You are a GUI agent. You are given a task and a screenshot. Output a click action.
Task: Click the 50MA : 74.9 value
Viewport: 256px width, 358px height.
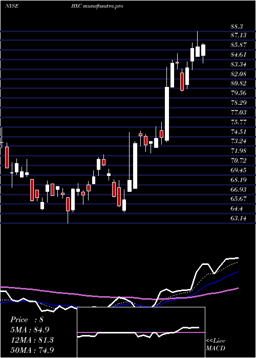33,350
